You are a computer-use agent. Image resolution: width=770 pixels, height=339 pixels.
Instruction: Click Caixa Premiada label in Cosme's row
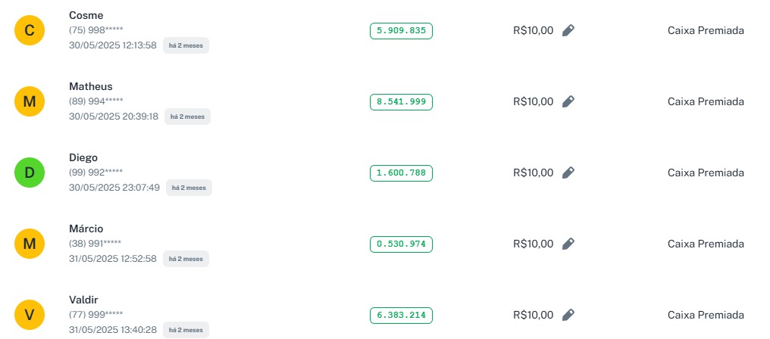pos(706,30)
